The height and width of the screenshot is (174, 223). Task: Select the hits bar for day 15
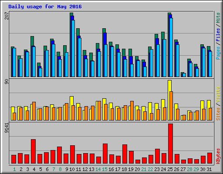point(103,53)
